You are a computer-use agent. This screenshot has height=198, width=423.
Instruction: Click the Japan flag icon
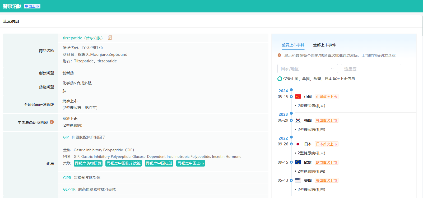[298, 144]
